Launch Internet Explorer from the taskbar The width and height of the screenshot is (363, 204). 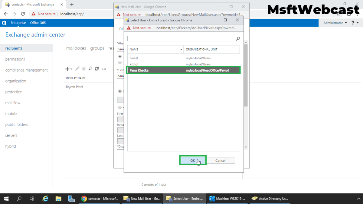point(45,199)
